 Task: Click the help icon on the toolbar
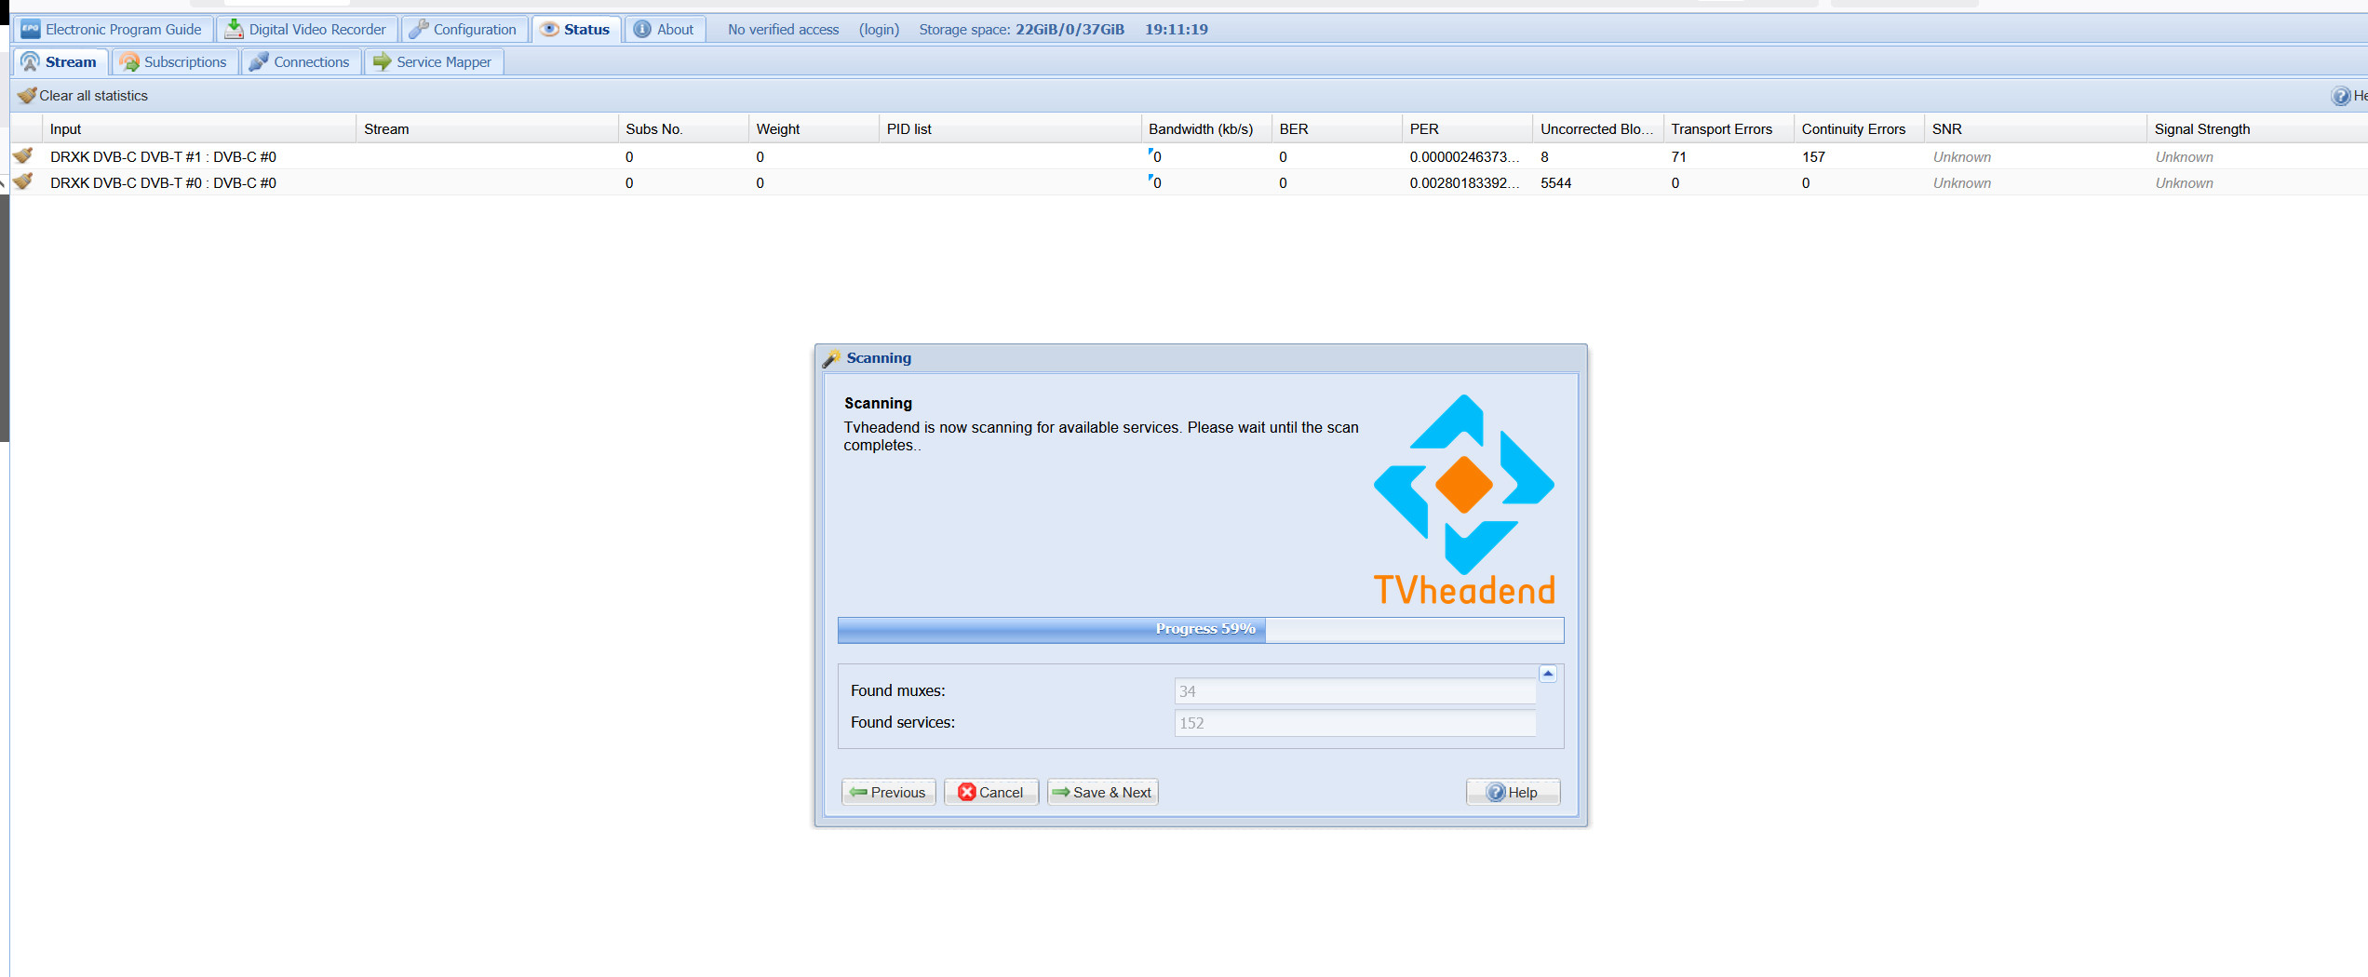pyautogui.click(x=2341, y=96)
